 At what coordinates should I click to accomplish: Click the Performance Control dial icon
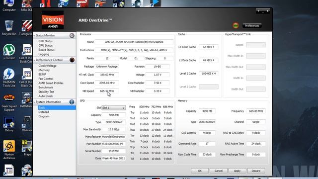click(x=72, y=60)
